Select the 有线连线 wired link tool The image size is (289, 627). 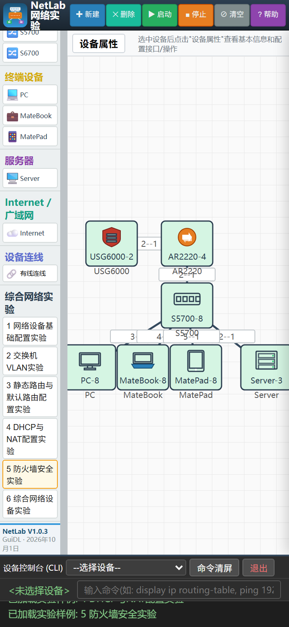pyautogui.click(x=30, y=273)
